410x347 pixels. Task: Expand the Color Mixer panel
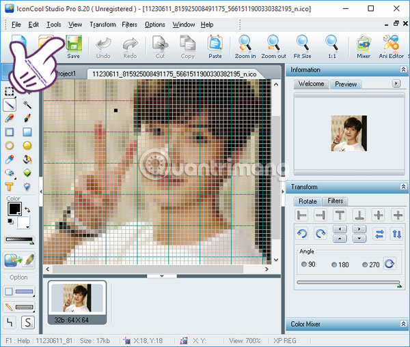[x=403, y=324]
